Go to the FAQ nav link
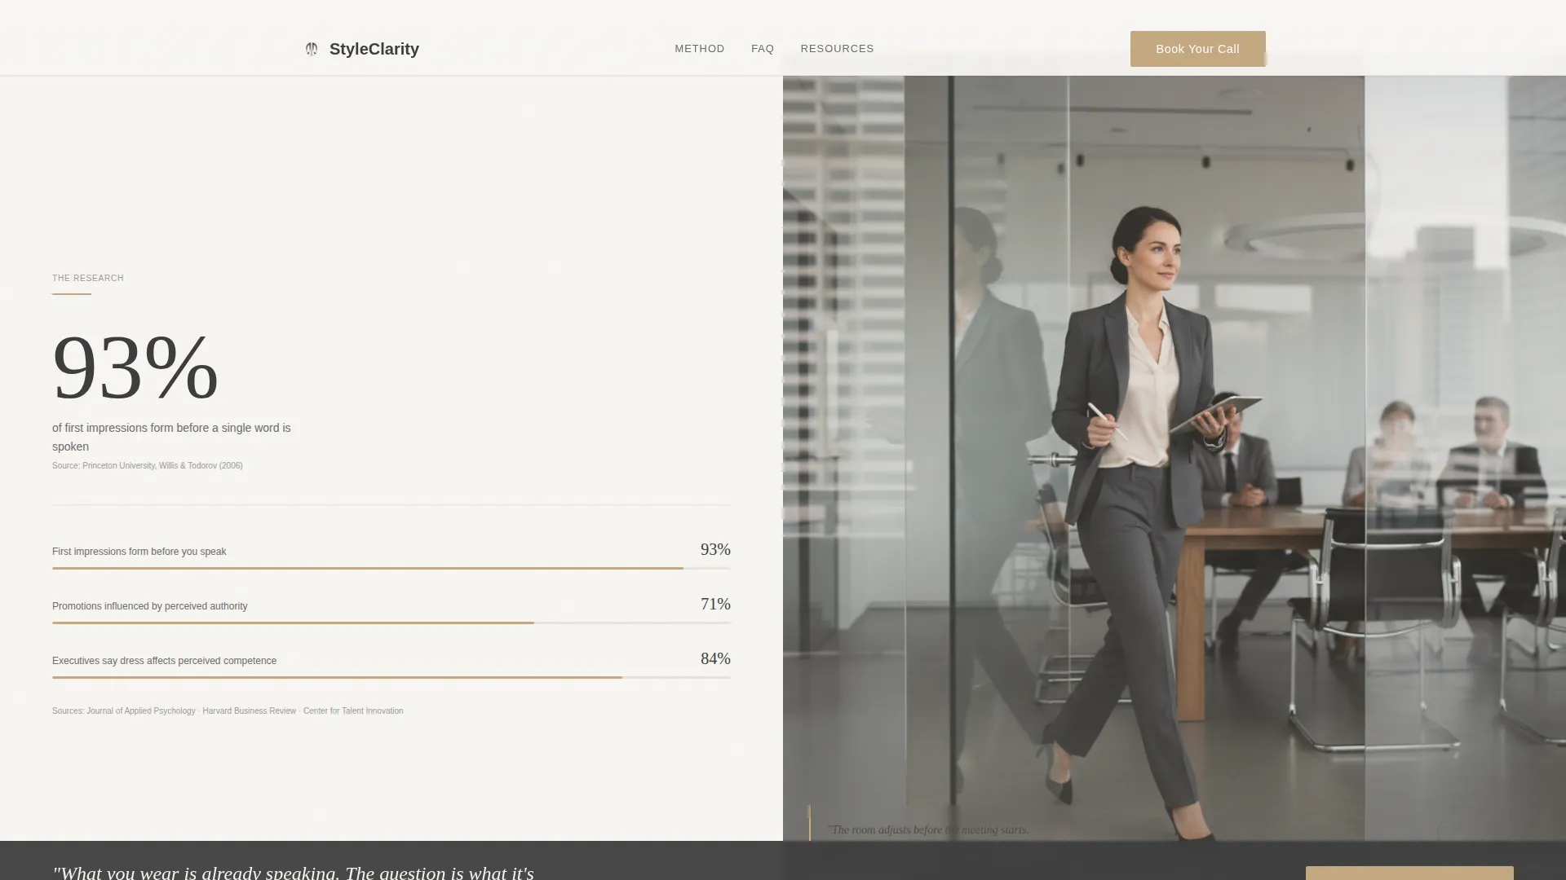1566x880 pixels. tap(763, 49)
